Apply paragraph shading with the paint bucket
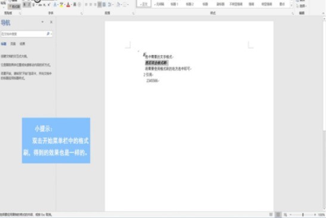The width and height of the screenshot is (326, 218). tap(118, 5)
